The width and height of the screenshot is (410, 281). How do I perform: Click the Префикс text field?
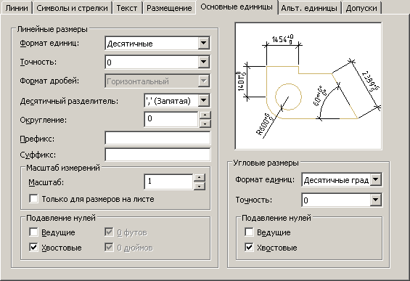click(x=157, y=138)
